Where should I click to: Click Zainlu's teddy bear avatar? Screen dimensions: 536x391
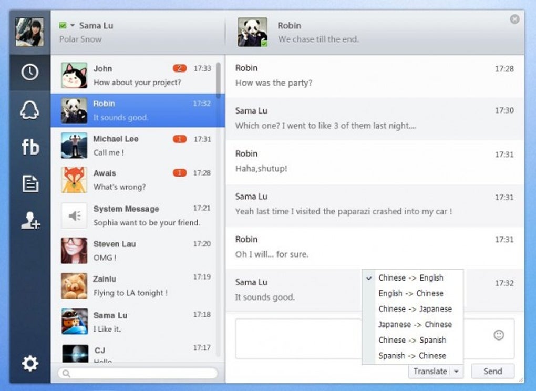click(74, 286)
